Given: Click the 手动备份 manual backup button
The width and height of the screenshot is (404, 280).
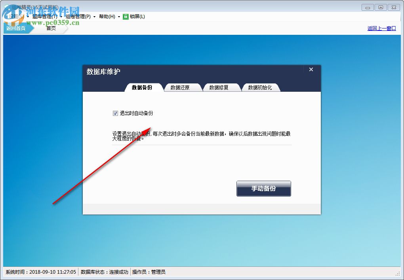Looking at the screenshot, I should click(263, 189).
